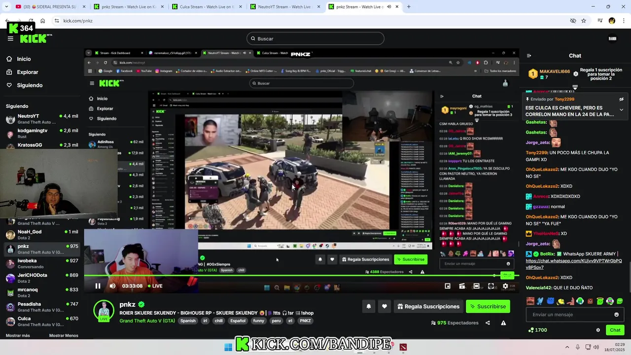Open the Kick hamburger menu
Screen dimensions: 631x355
tap(10, 38)
